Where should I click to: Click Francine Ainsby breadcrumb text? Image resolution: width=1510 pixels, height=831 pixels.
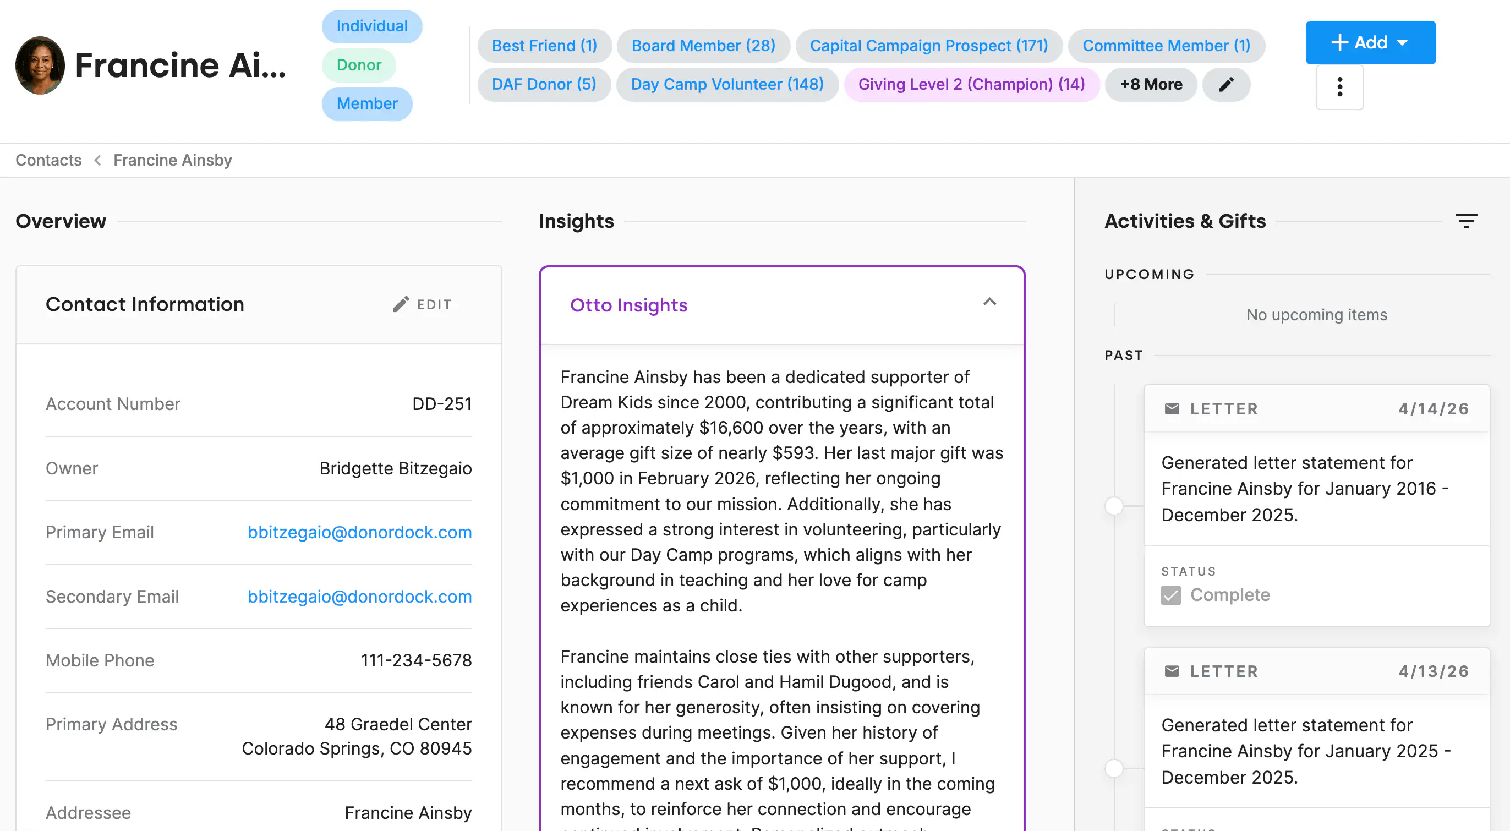[172, 160]
